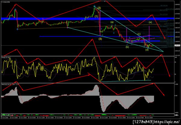The image size is (181, 125).
Task: Click the 1179.70 price scale value
Action: 177,9
